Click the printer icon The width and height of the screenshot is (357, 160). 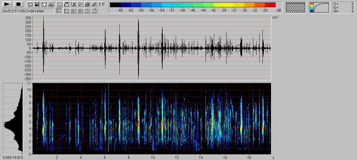pos(87,4)
